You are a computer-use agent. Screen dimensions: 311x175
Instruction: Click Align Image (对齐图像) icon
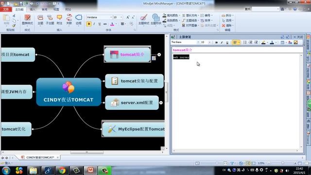pos(184,25)
